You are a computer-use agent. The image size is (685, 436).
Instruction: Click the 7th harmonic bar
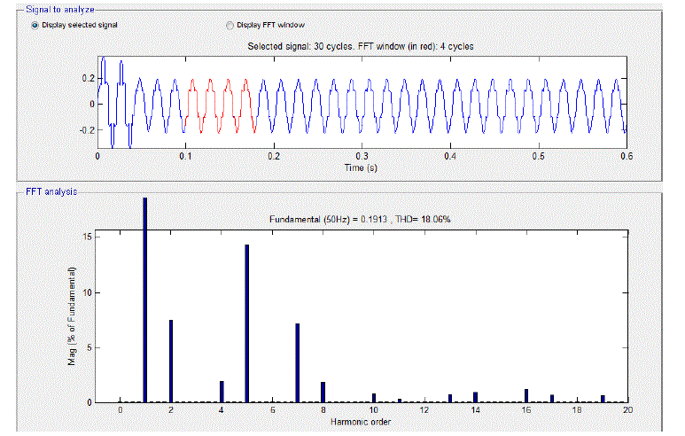pyautogui.click(x=298, y=362)
